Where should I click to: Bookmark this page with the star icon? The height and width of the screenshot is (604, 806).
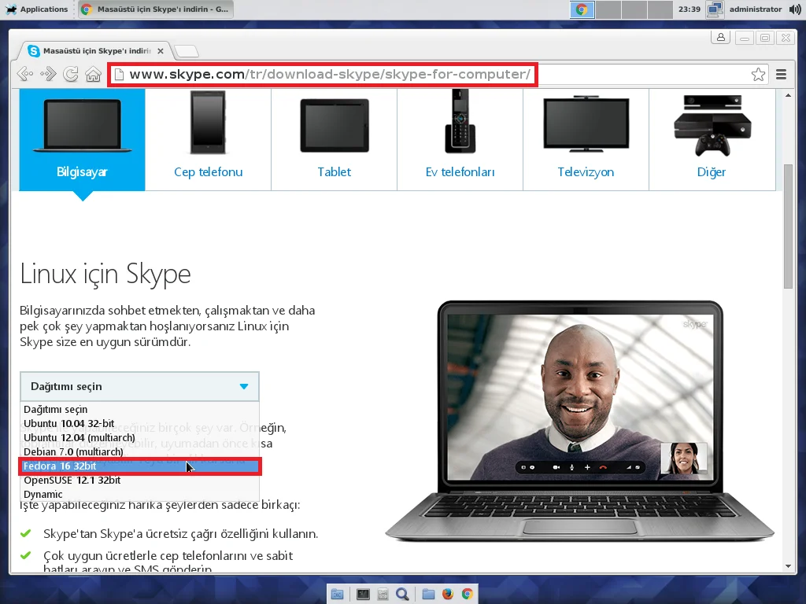pos(758,75)
